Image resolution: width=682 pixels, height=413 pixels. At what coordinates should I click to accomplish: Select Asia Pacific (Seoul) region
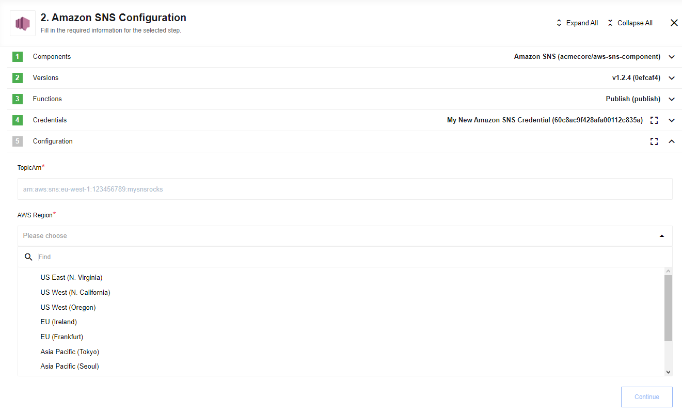(x=70, y=367)
